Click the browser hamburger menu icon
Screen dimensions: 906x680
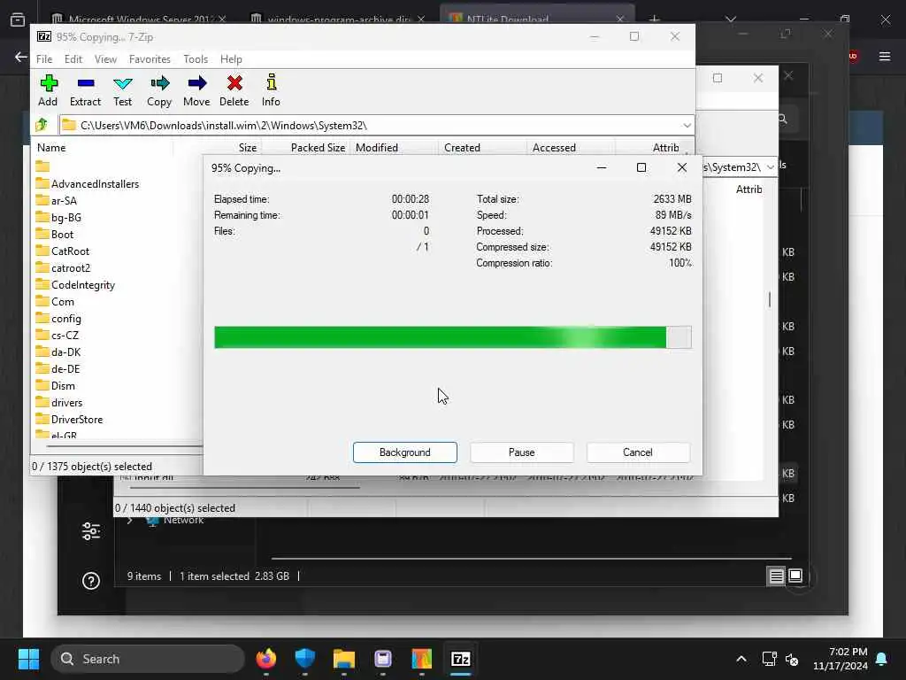tap(885, 56)
